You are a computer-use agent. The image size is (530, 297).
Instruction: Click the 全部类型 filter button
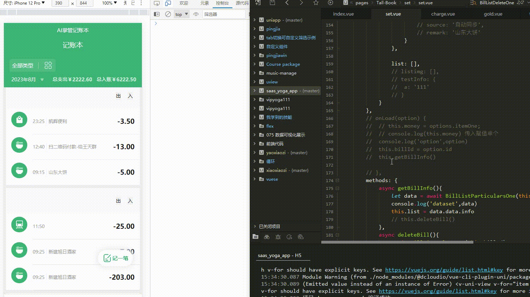click(23, 65)
